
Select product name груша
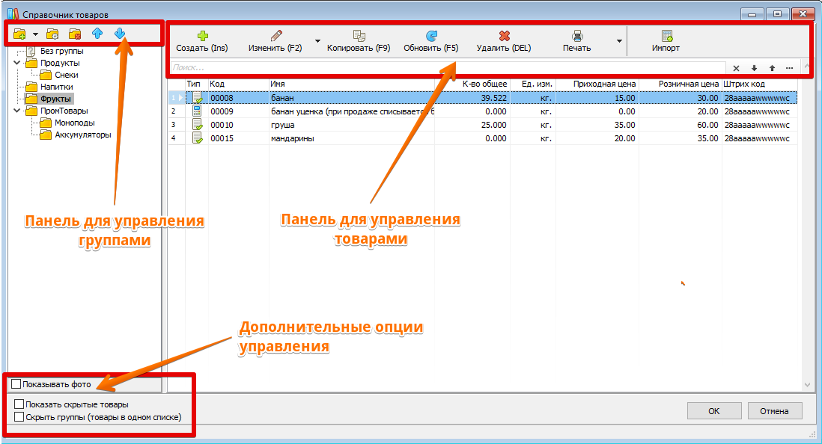[x=282, y=125]
